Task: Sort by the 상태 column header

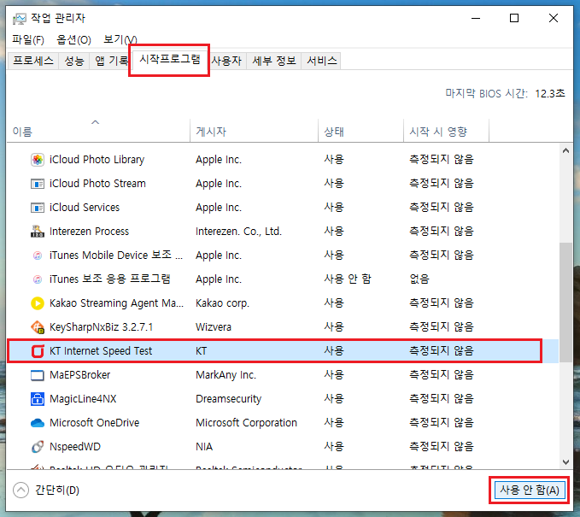Action: tap(360, 131)
